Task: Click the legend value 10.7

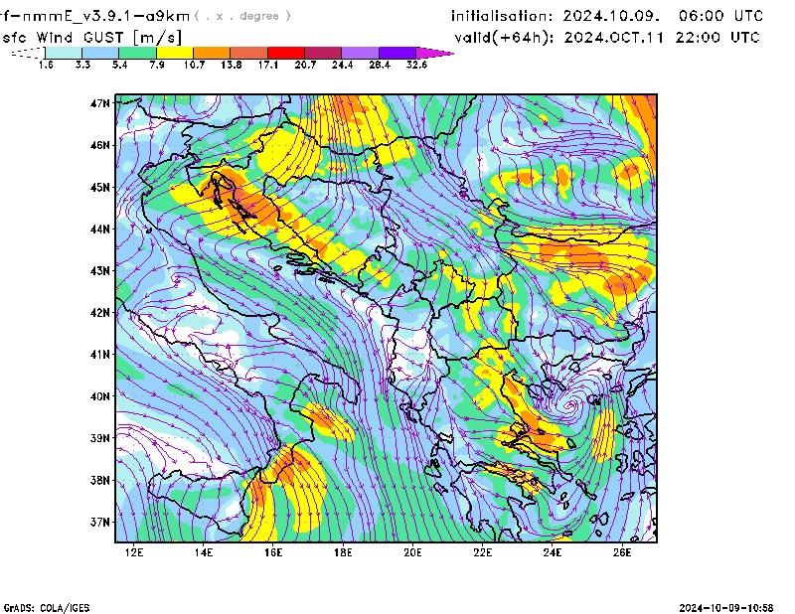Action: pos(194,65)
